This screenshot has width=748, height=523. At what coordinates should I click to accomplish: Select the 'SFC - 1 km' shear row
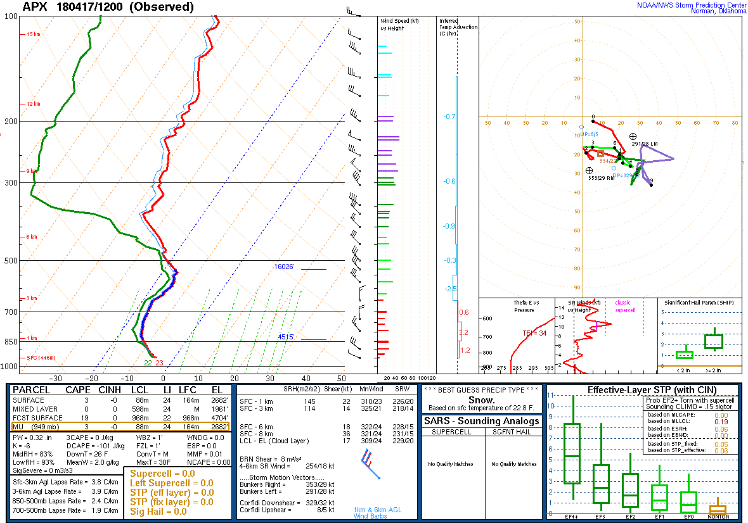click(x=326, y=401)
